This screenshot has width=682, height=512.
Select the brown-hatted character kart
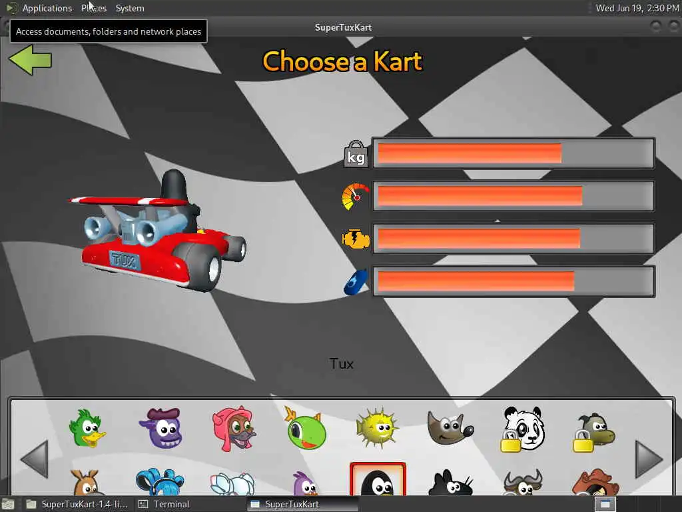(595, 482)
